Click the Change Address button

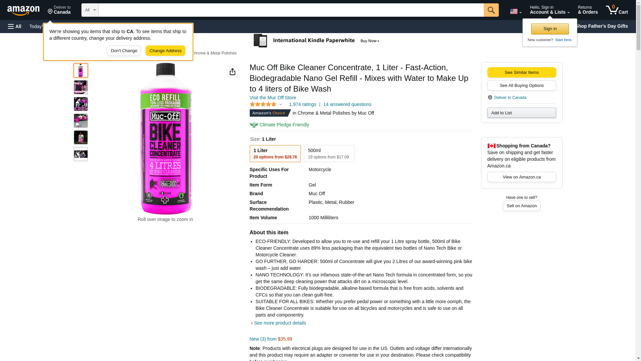coord(165,51)
